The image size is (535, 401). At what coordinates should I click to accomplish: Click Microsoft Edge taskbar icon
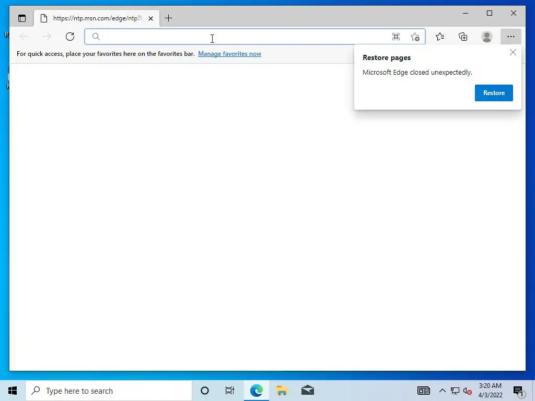click(x=256, y=391)
